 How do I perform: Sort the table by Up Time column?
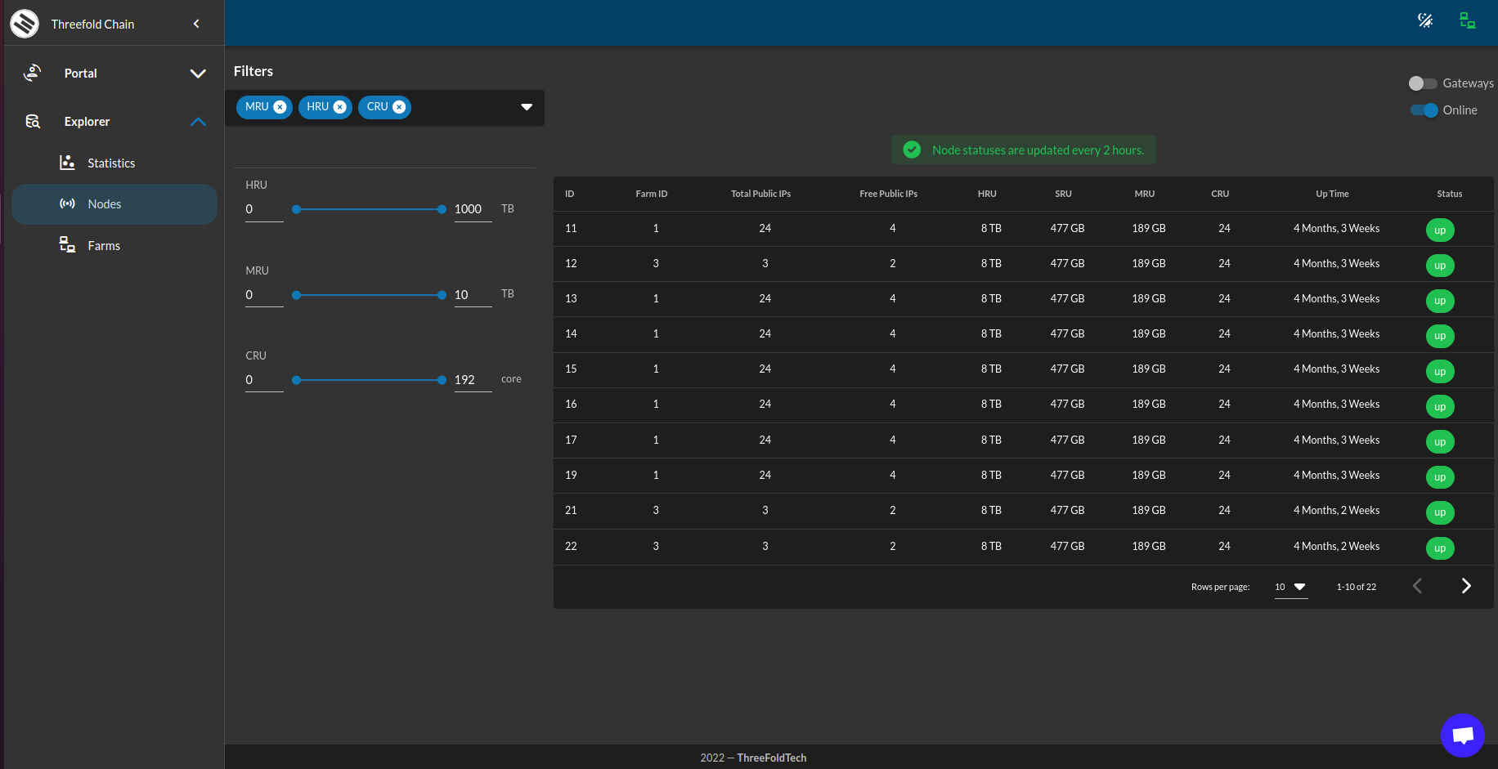tap(1332, 194)
